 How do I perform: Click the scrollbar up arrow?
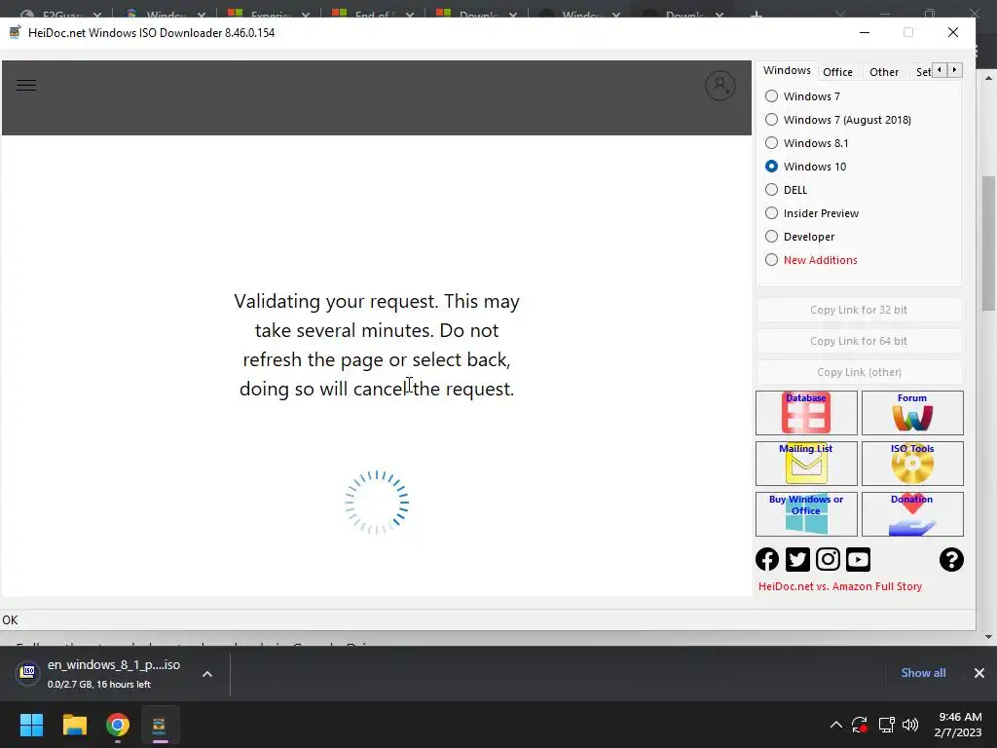988,78
